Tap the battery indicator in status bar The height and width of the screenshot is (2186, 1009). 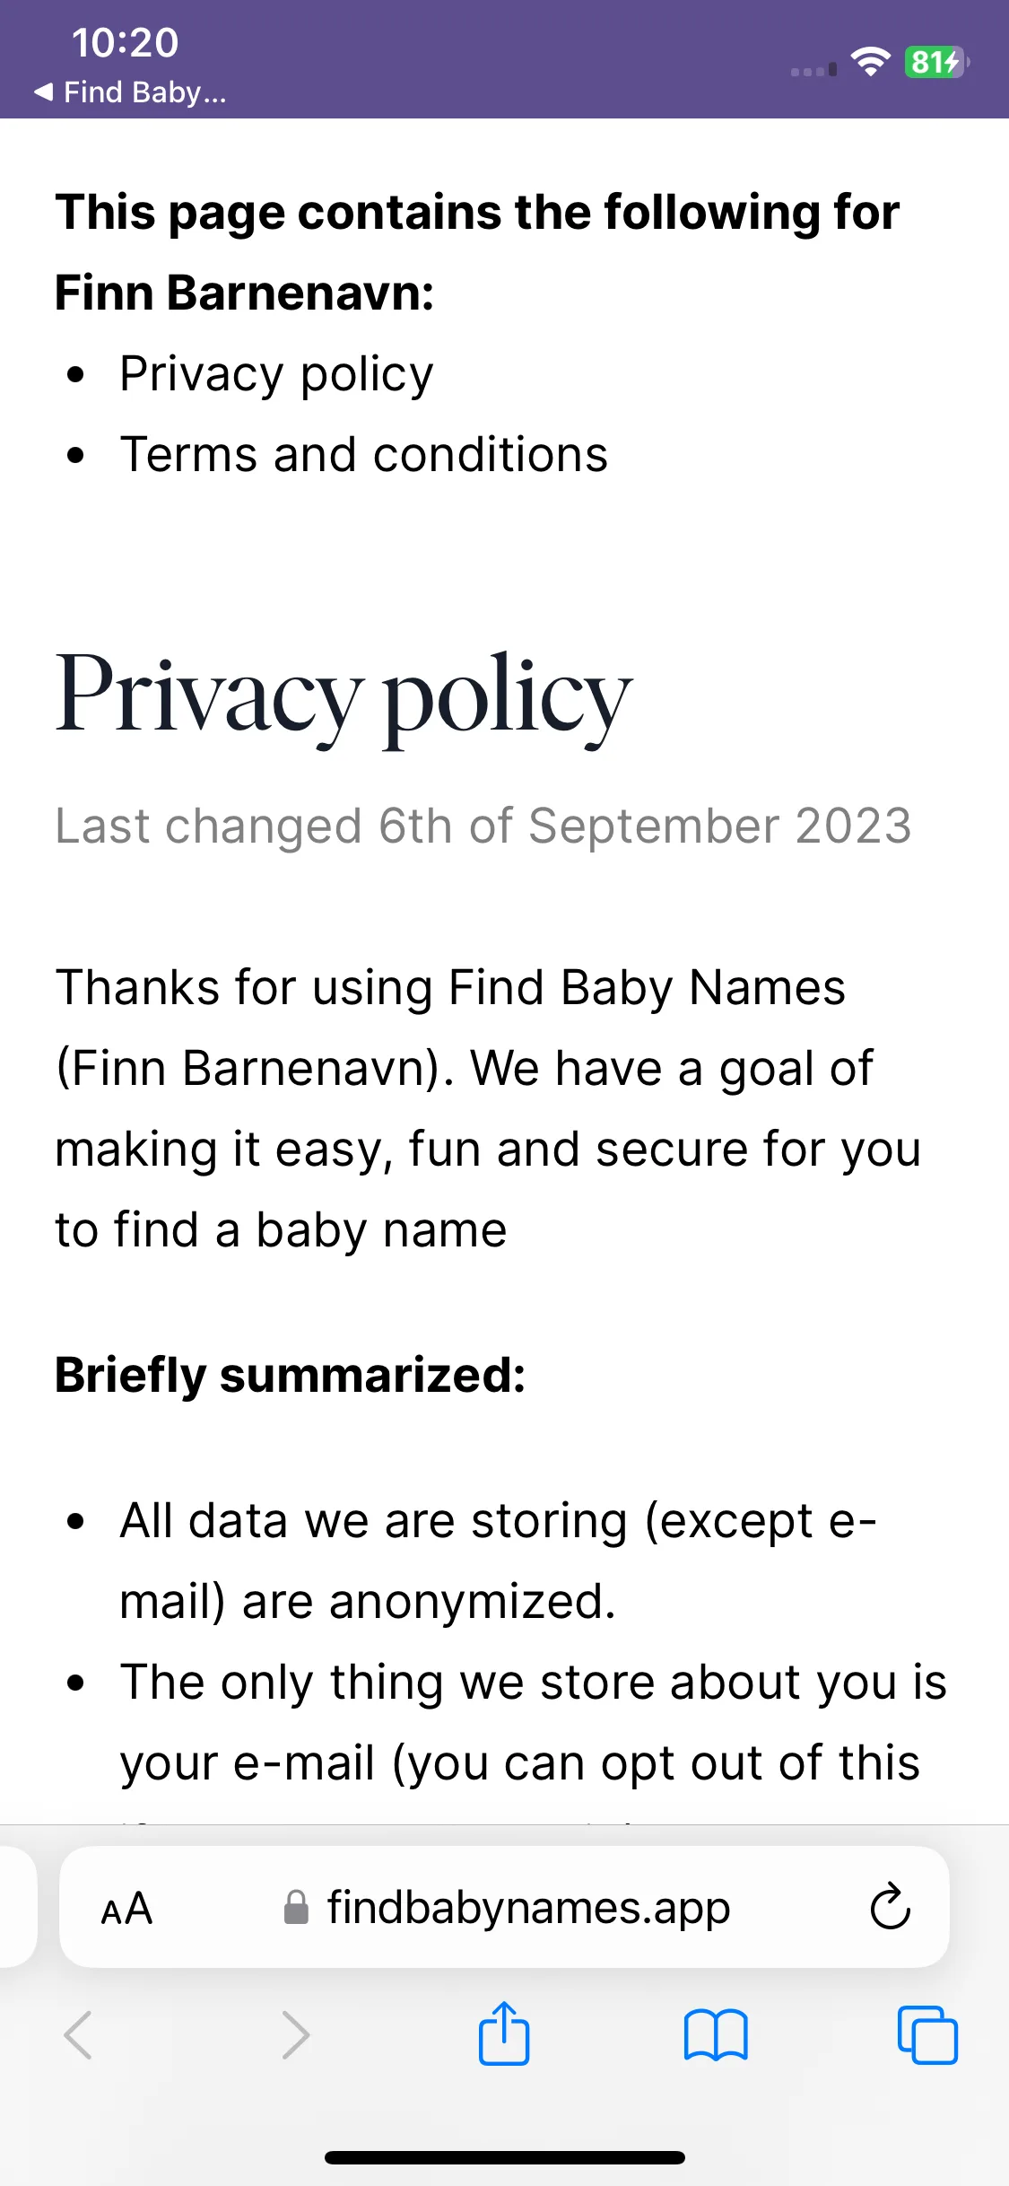[x=936, y=62]
